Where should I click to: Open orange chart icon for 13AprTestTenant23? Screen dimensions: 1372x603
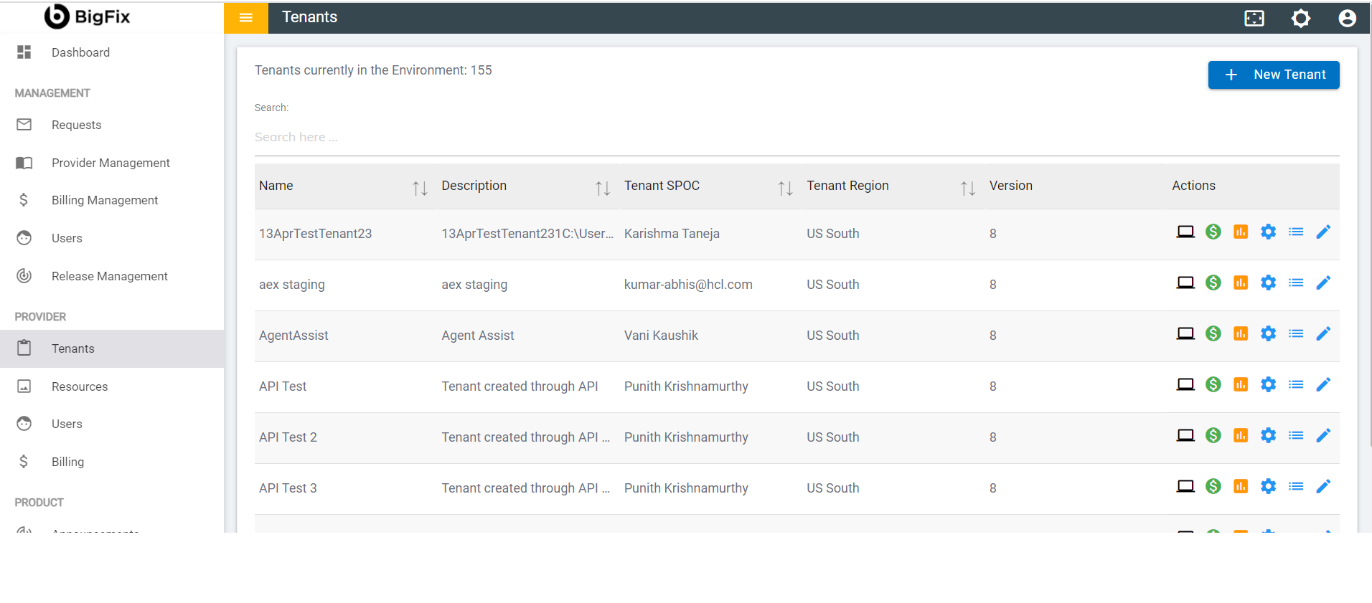tap(1241, 232)
